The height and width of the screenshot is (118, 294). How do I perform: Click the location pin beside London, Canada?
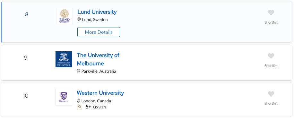[78, 101]
